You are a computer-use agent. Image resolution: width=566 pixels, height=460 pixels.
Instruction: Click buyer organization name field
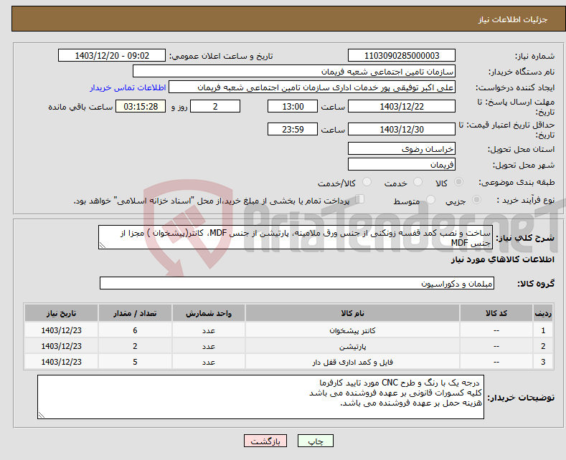point(294,72)
